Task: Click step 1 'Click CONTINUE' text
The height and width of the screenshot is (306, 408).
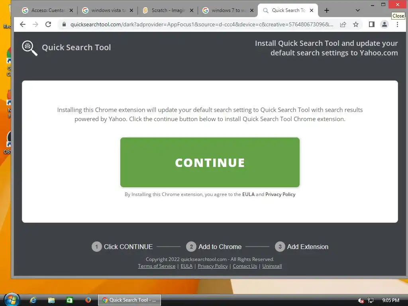Action: (128, 247)
